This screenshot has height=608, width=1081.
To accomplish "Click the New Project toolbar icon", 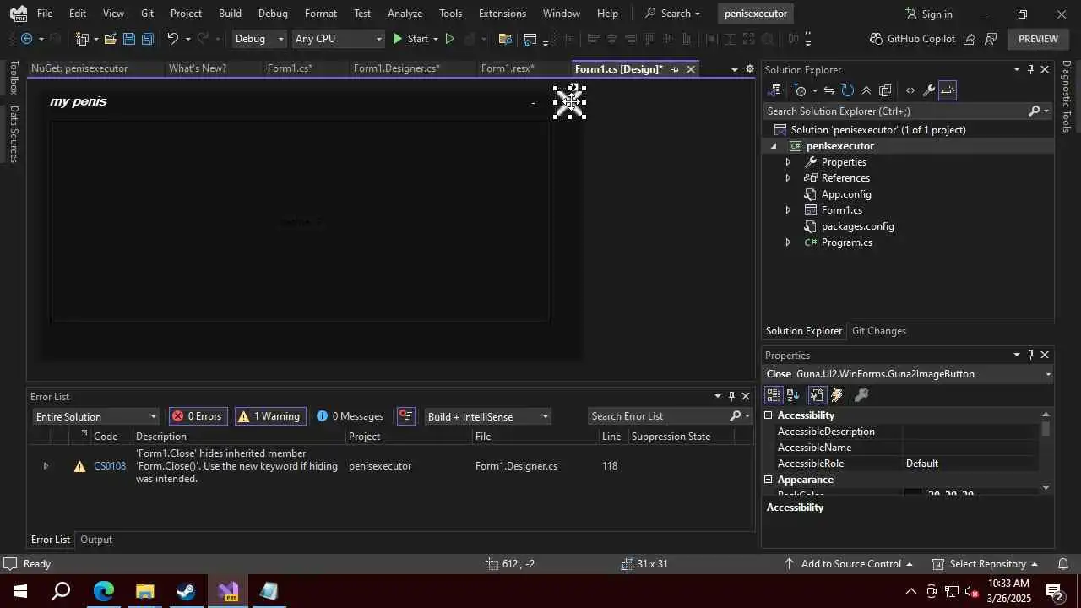I will click(x=82, y=39).
